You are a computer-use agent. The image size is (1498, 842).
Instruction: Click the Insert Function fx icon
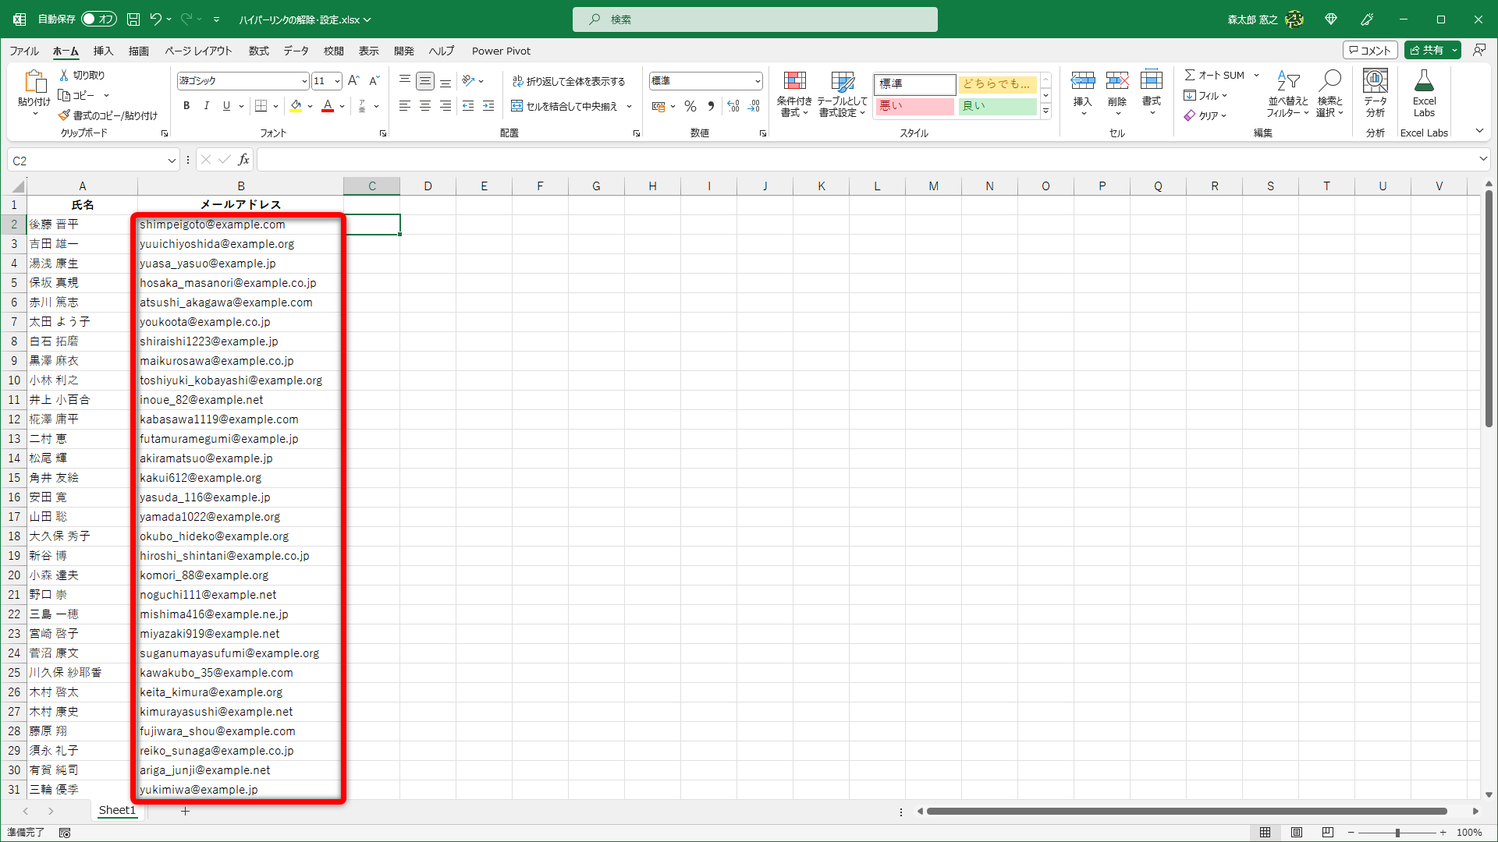[244, 160]
